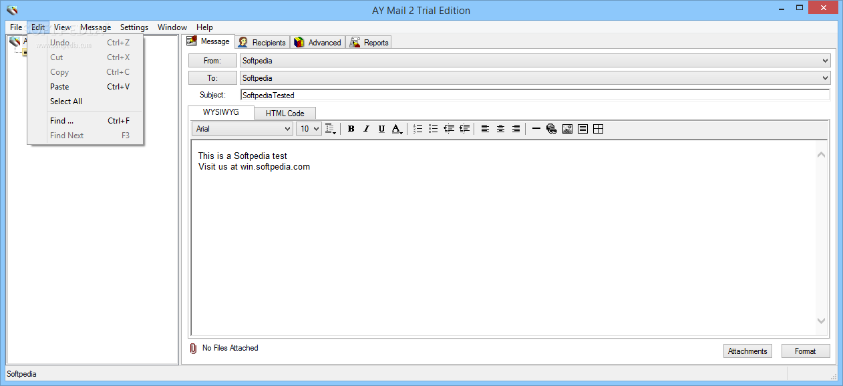This screenshot has width=843, height=386.
Task: Click the To: button
Action: point(212,78)
